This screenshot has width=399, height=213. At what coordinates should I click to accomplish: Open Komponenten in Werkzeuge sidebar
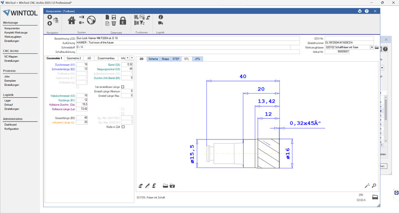point(12,28)
